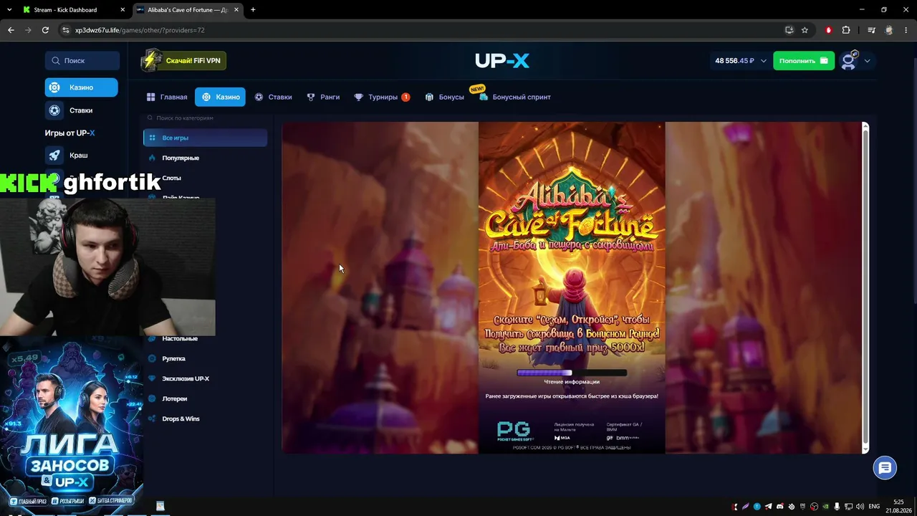Open the wallet icon on Пополнить
917x516 pixels.
824,61
